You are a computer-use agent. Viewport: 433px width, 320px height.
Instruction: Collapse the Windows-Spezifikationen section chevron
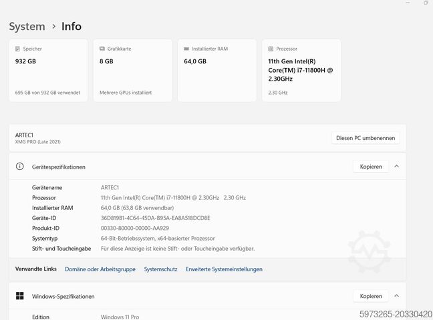pyautogui.click(x=396, y=296)
